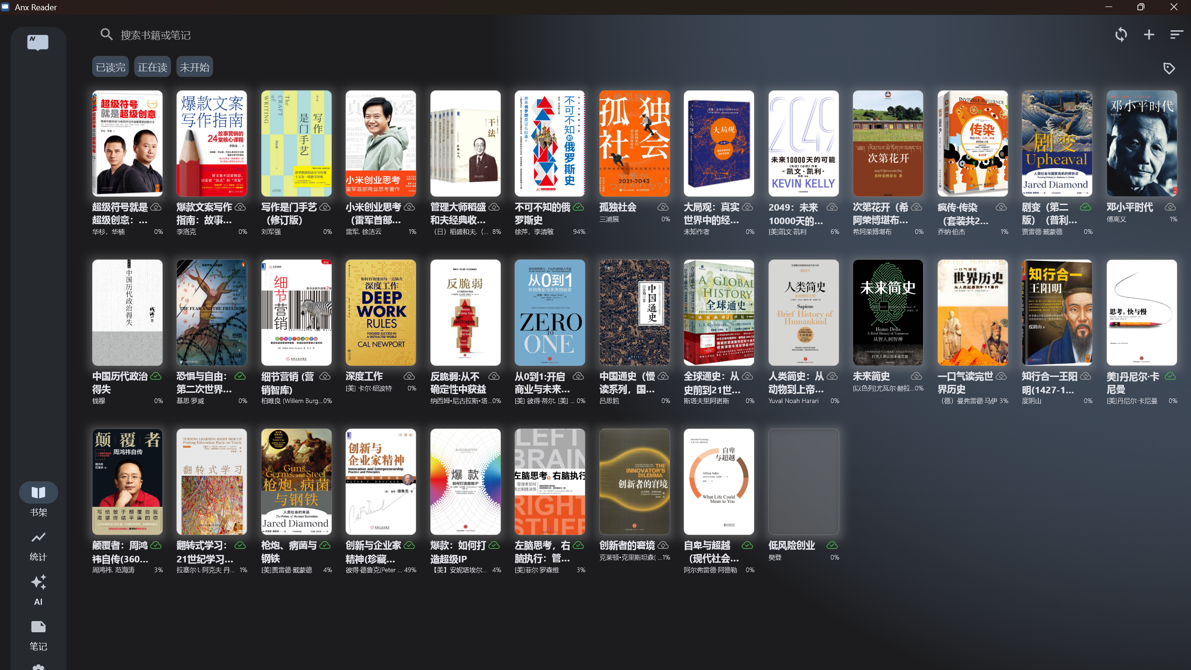Click cloud icon beside 创新者的窘境
Viewport: 1191px width, 670px height.
[x=663, y=545]
